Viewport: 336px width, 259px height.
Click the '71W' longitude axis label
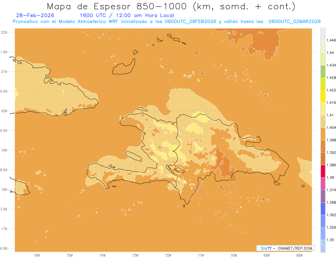(201, 255)
